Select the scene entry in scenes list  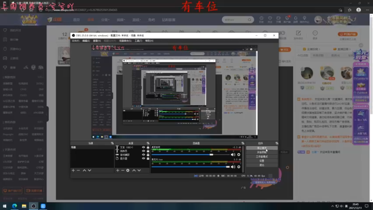pyautogui.click(x=92, y=147)
